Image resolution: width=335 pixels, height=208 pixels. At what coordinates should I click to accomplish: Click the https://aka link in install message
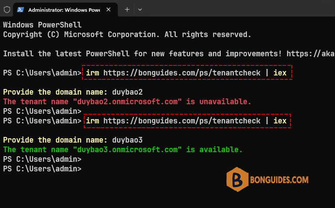pos(311,54)
